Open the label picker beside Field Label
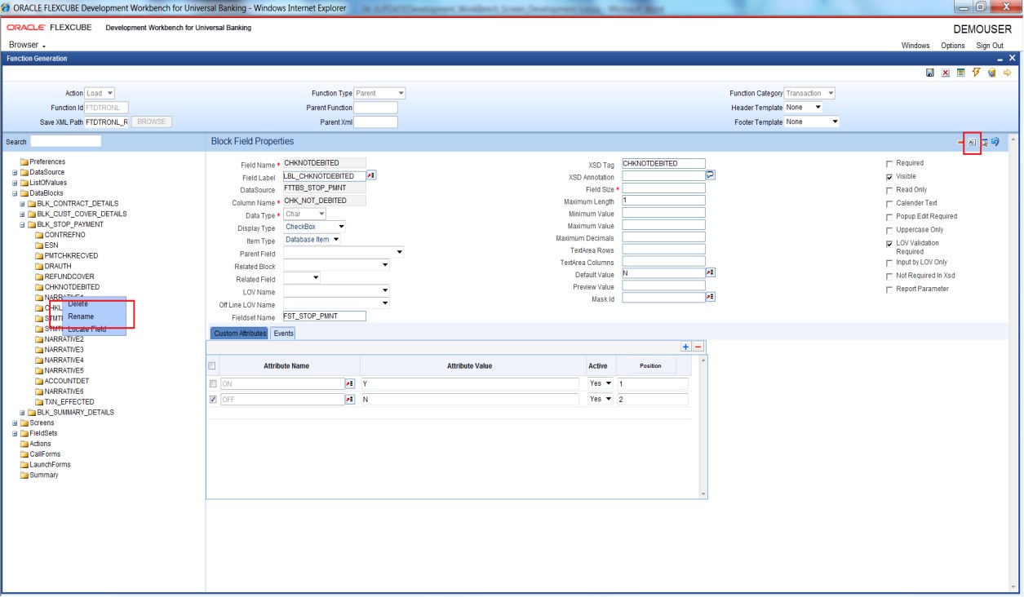 click(x=371, y=175)
